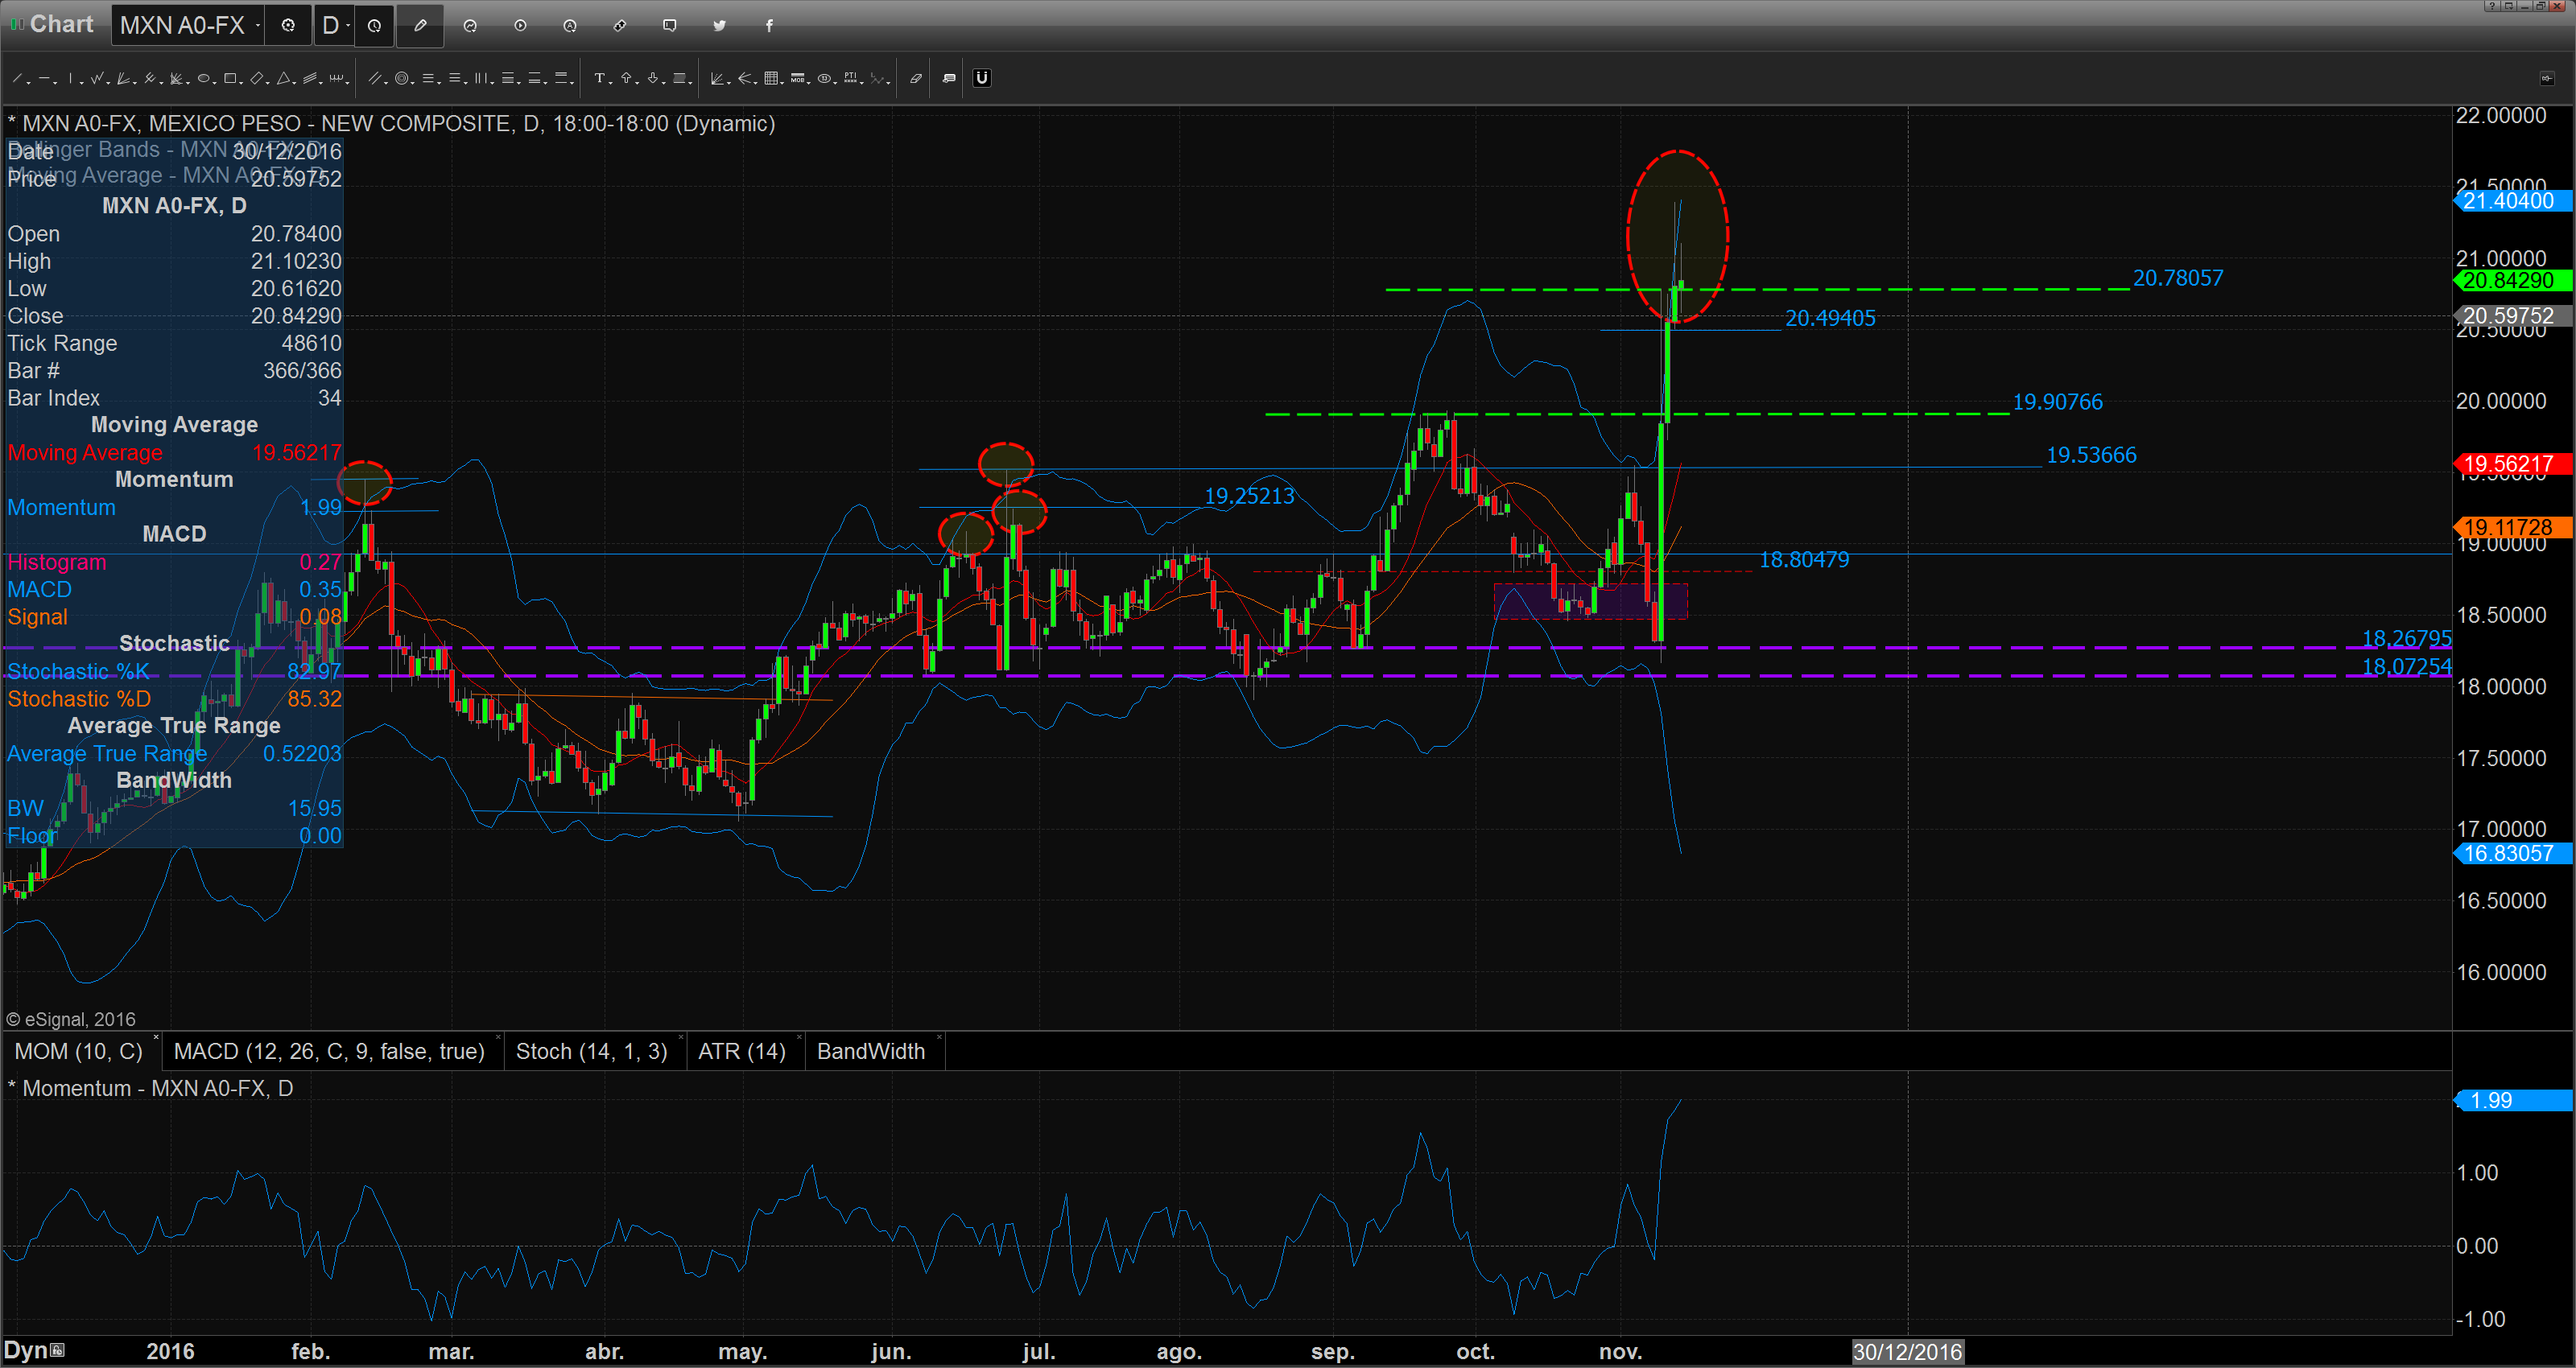Click the Twitter share icon

[x=720, y=26]
